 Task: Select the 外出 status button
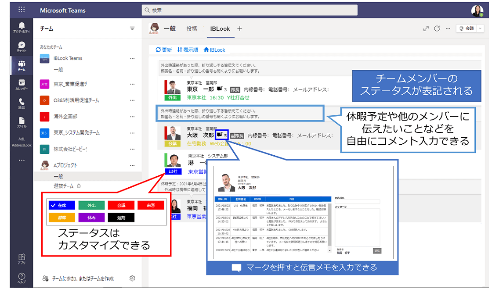91,205
